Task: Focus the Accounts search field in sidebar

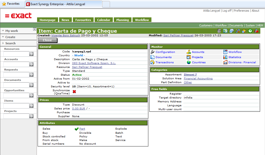Action: click(x=16, y=64)
